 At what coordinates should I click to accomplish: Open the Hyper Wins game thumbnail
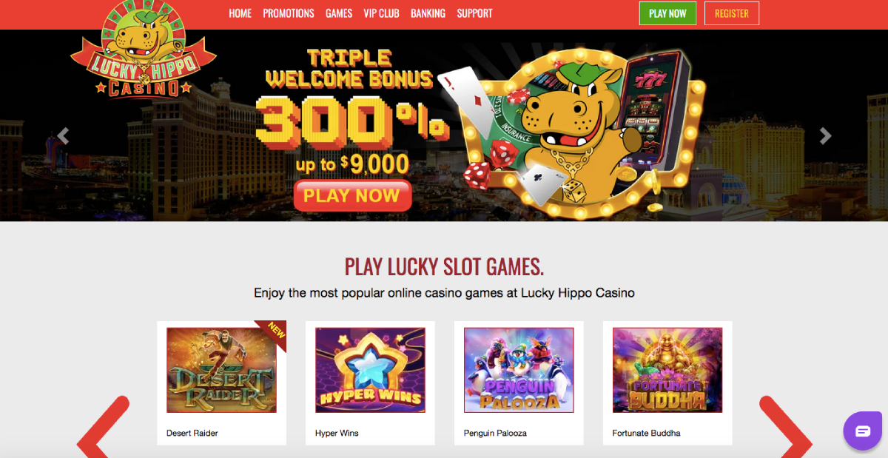pyautogui.click(x=370, y=370)
